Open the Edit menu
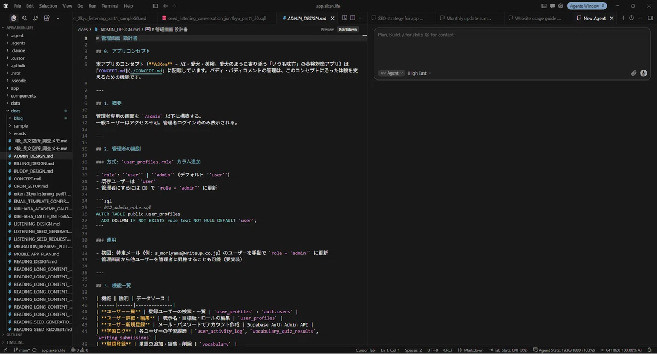This screenshot has width=657, height=354. [x=30, y=6]
